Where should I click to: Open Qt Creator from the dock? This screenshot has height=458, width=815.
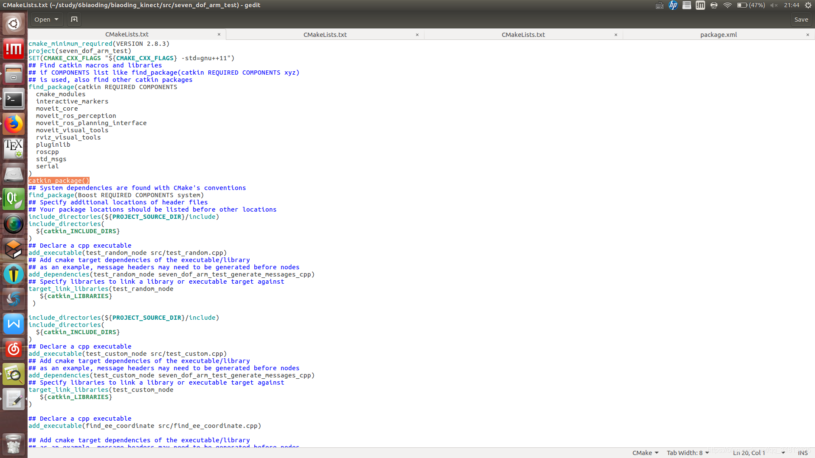pyautogui.click(x=14, y=199)
